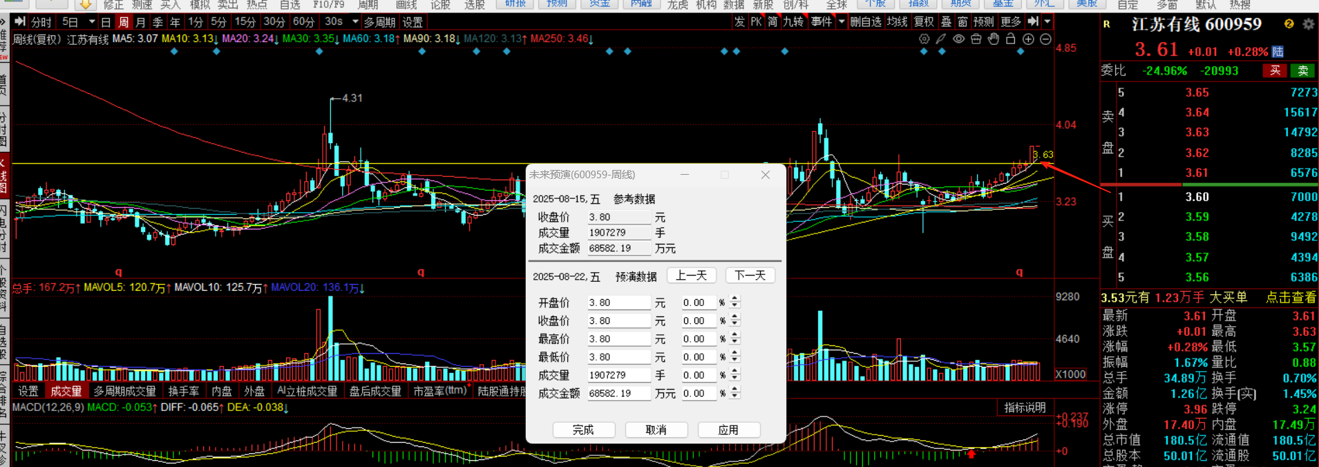Open the 30s interval dropdown arrow

pyautogui.click(x=355, y=21)
